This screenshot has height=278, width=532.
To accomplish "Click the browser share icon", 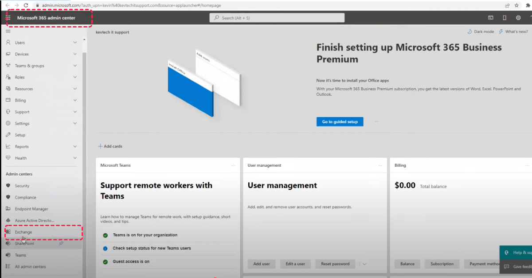I will click(x=507, y=5).
